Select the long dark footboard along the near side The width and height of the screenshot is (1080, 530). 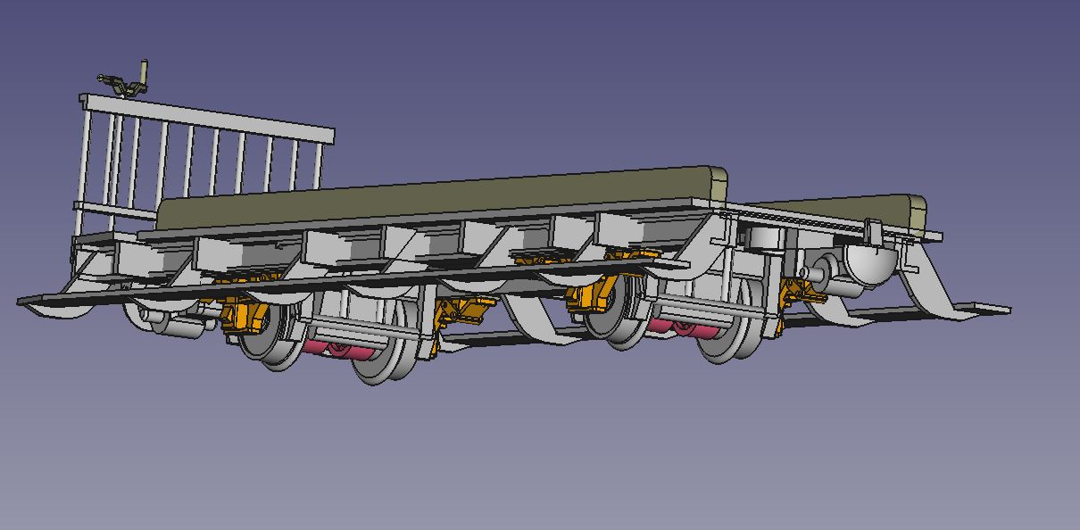357,277
